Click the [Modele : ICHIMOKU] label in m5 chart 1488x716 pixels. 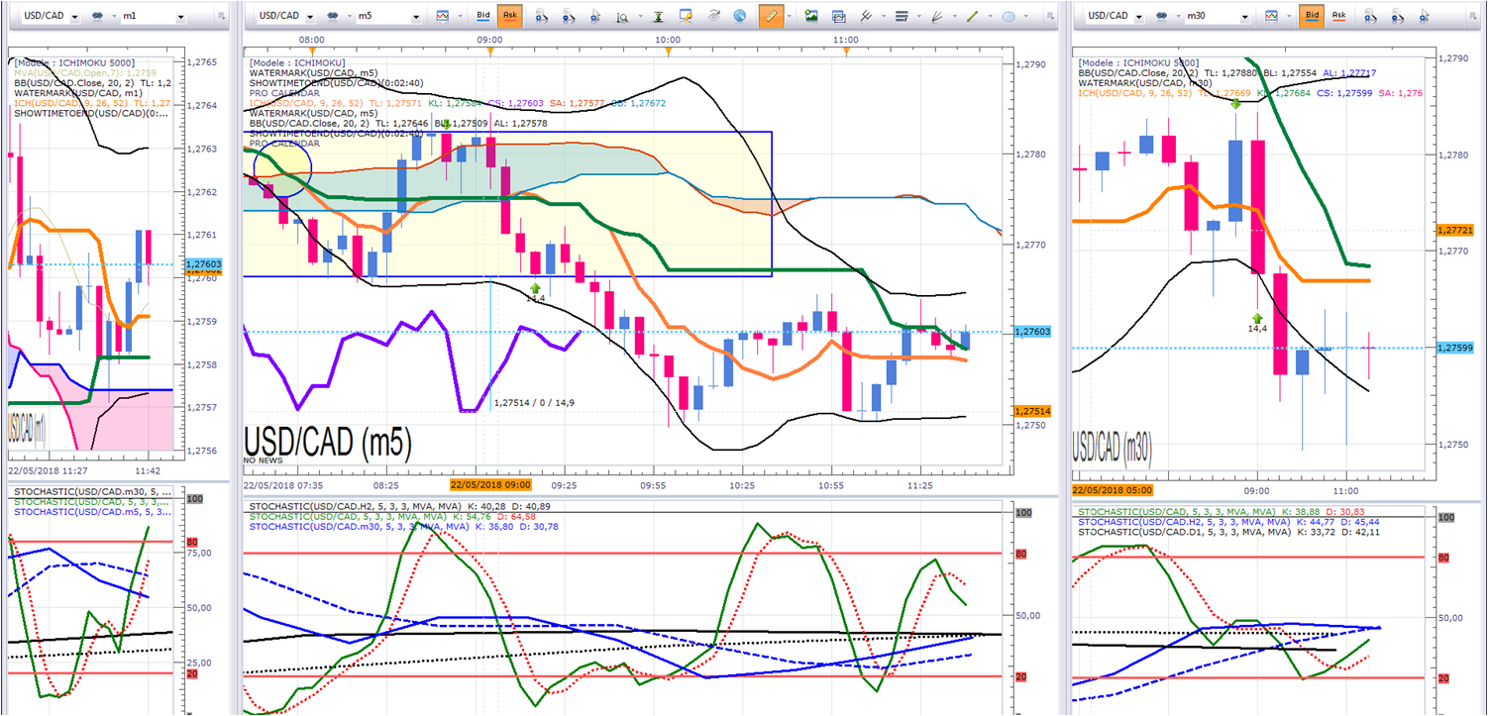coord(298,62)
